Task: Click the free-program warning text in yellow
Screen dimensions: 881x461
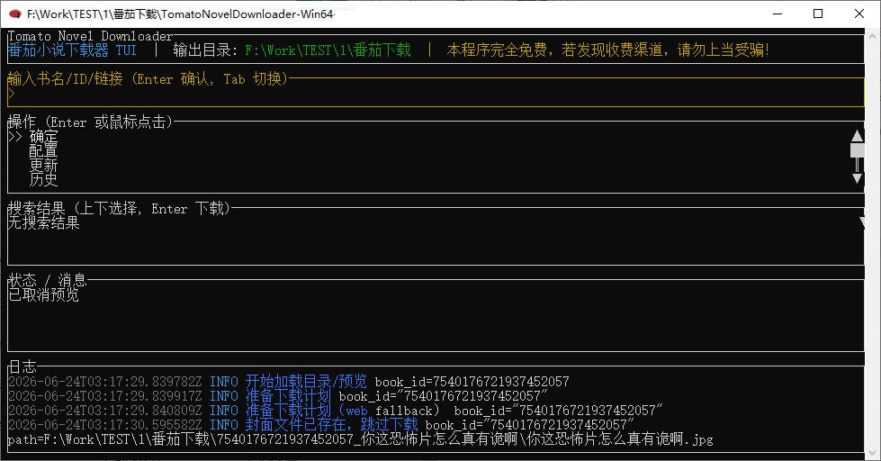Action: pyautogui.click(x=608, y=50)
